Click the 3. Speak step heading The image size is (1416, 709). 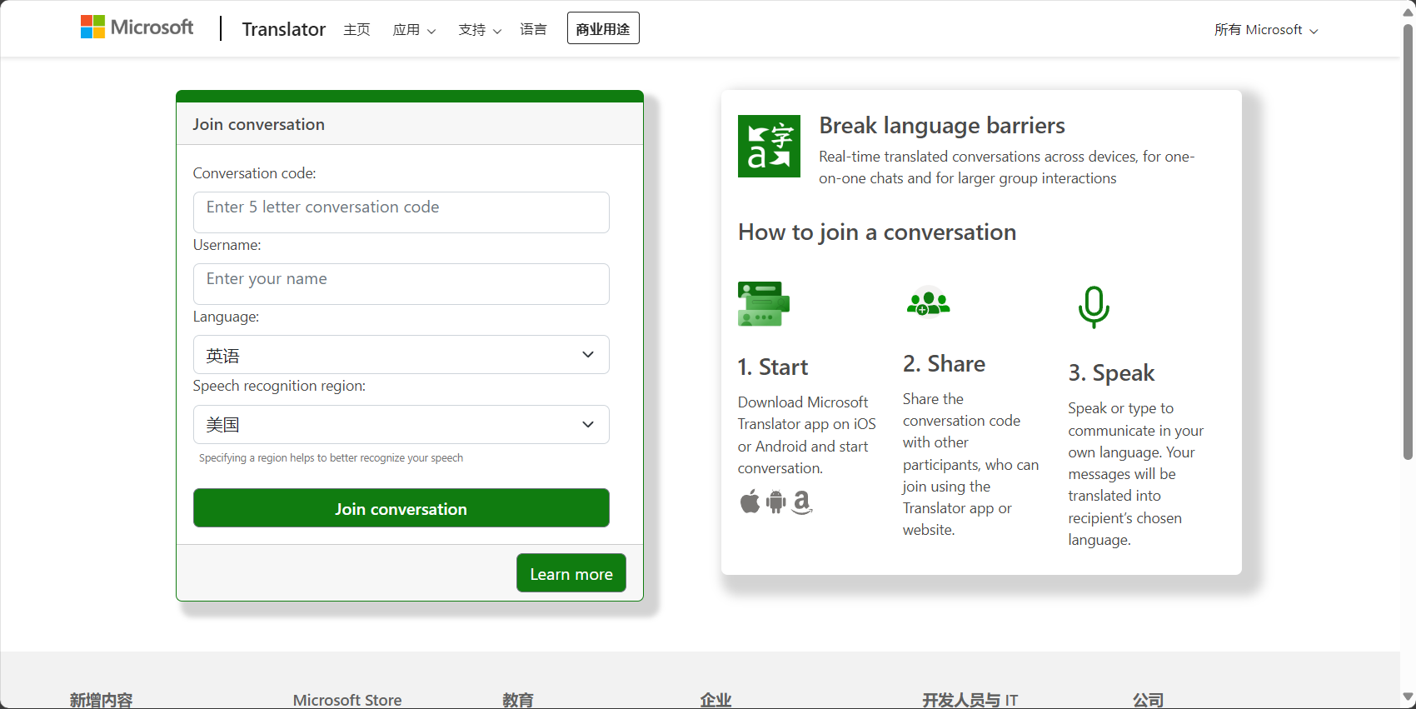(1111, 373)
